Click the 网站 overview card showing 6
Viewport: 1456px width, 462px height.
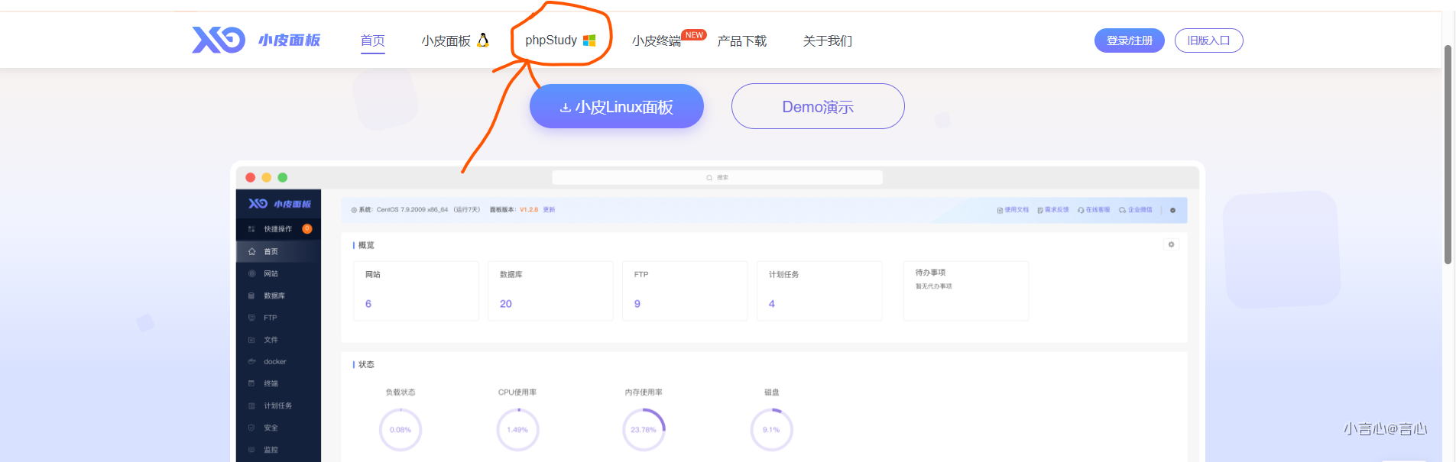click(416, 291)
